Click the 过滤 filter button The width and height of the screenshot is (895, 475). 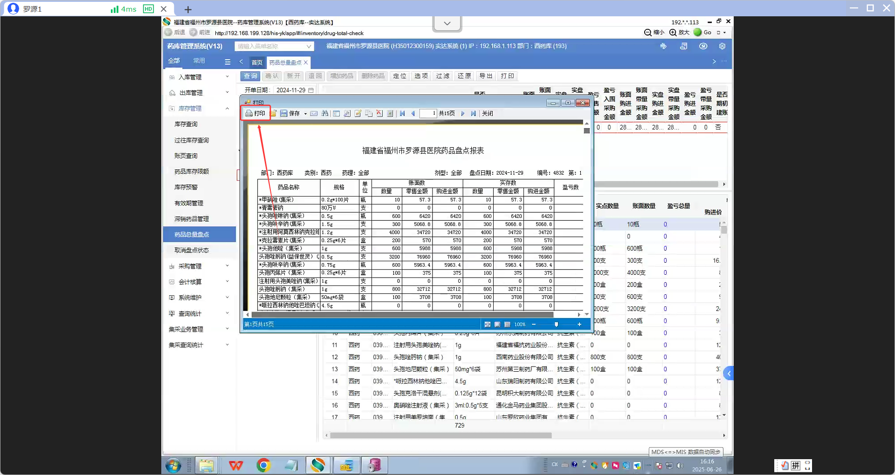[442, 76]
